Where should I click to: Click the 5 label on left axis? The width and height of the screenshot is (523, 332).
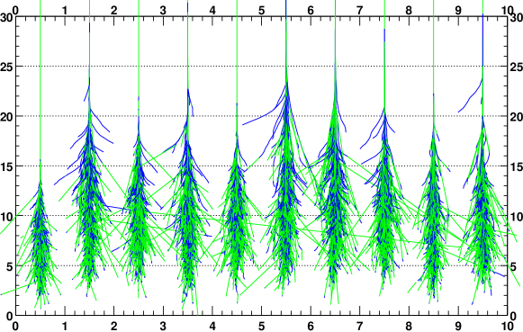pyautogui.click(x=10, y=266)
